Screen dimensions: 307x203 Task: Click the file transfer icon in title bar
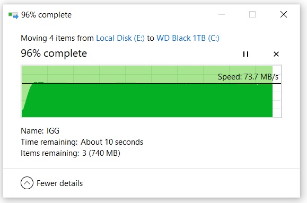click(13, 15)
